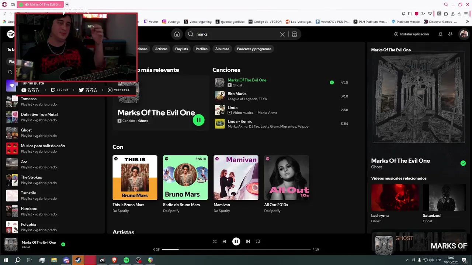Open the Hardcore playlist
Image resolution: width=472 pixels, height=265 pixels.
(x=53, y=211)
